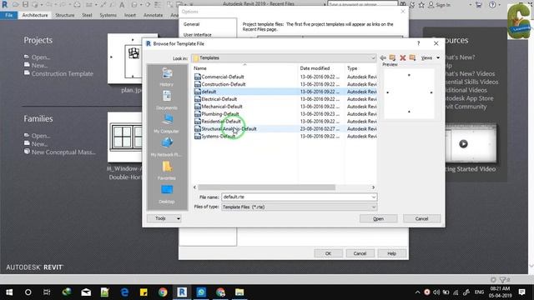The width and height of the screenshot is (534, 300).
Task: Switch to the Annotate ribbon tab
Action: (x=153, y=15)
